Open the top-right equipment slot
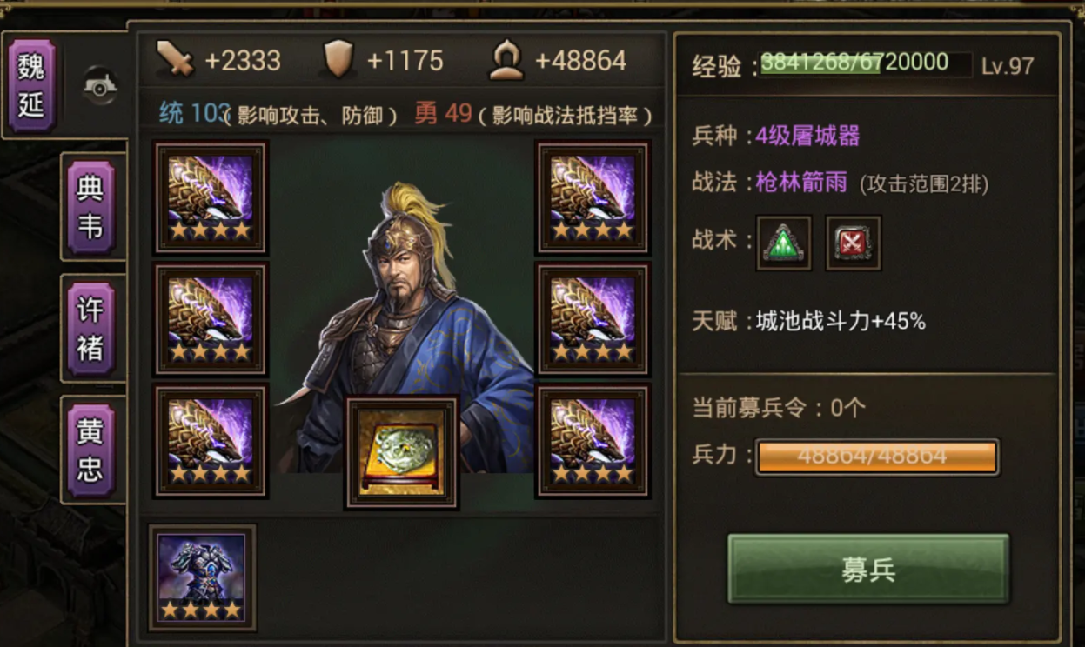The image size is (1085, 647). [x=593, y=197]
